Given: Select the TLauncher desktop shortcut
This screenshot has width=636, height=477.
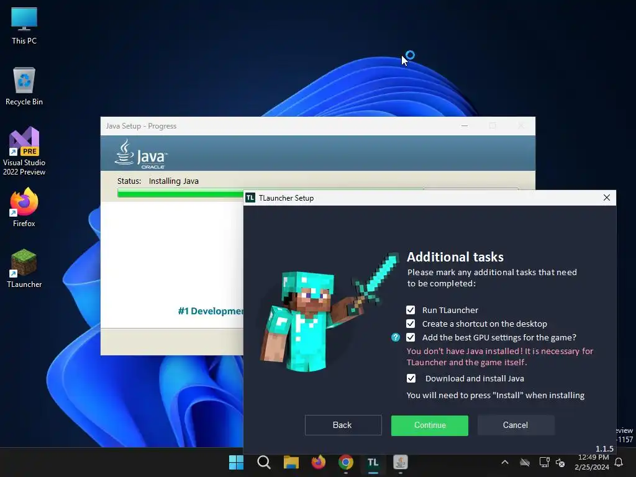Looking at the screenshot, I should pos(24,268).
